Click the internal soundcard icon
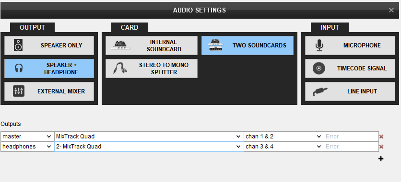Viewport: 401px width, 182px height. (120, 45)
